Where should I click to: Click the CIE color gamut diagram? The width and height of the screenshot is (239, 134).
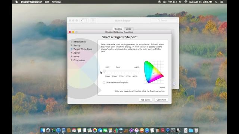[x=154, y=72]
